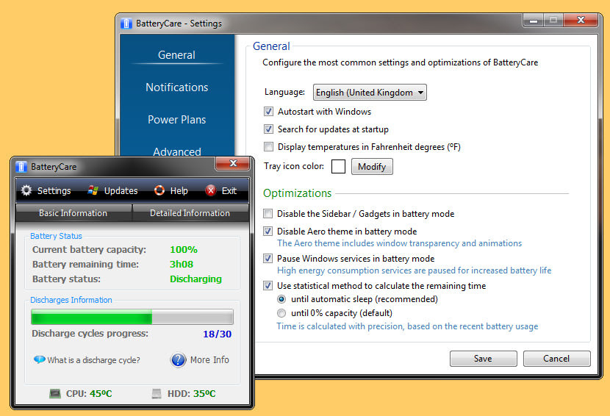Toggle Disable Aero theme in battery mode
The height and width of the screenshot is (416, 610).
point(268,232)
